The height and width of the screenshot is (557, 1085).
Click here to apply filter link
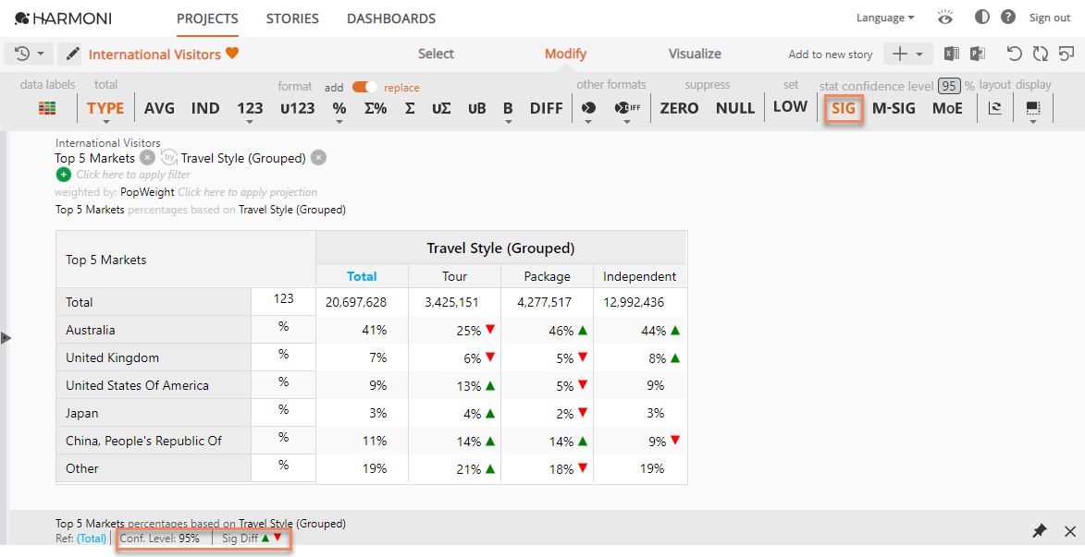click(x=133, y=175)
